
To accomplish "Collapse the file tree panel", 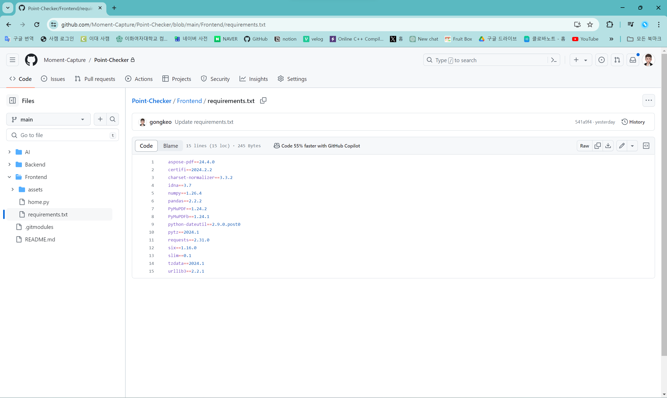I will [x=12, y=101].
